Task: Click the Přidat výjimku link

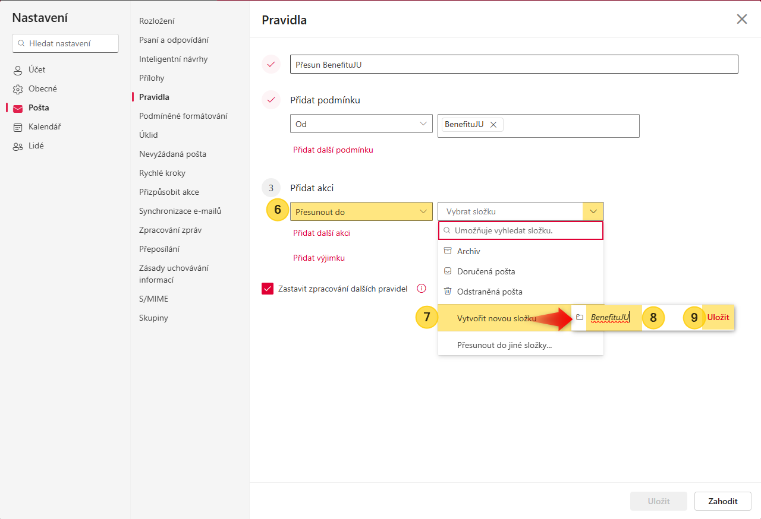Action: (x=319, y=258)
